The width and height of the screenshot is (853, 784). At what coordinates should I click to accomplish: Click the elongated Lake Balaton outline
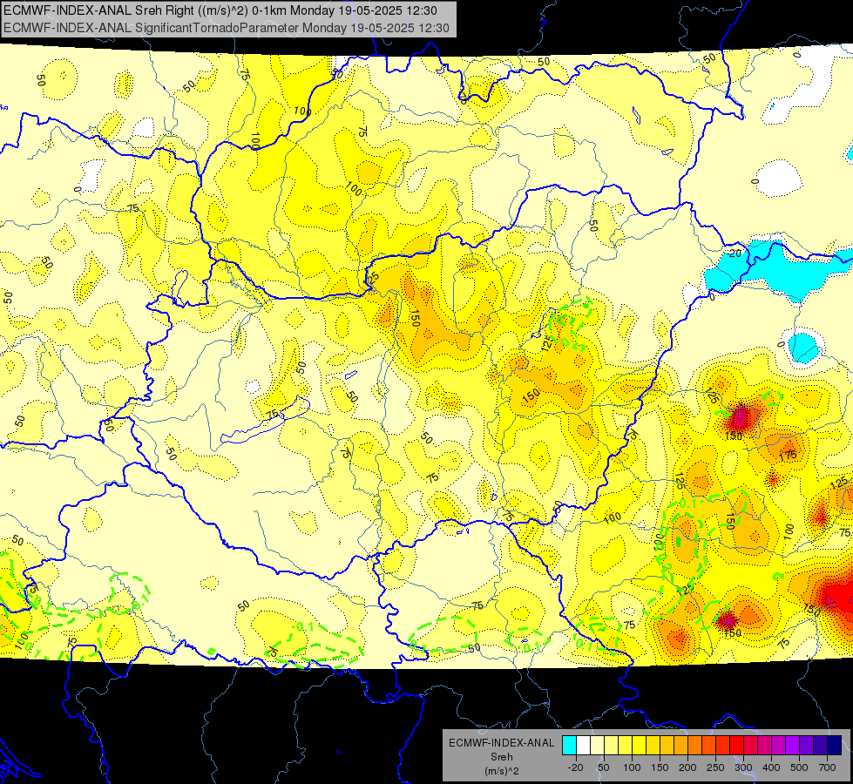click(x=266, y=420)
